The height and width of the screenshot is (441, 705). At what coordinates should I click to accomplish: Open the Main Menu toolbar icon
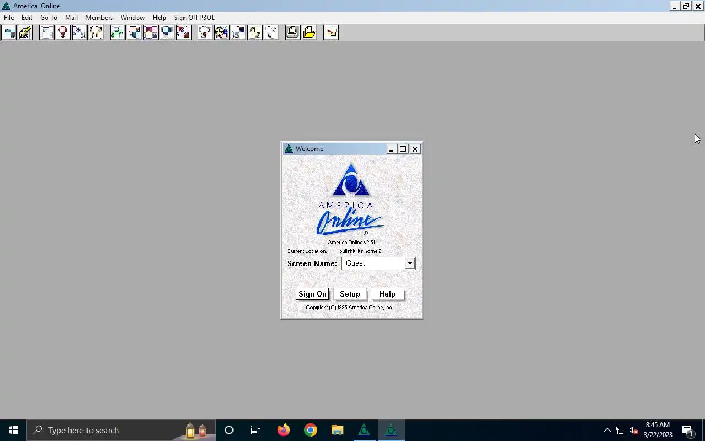[x=47, y=33]
